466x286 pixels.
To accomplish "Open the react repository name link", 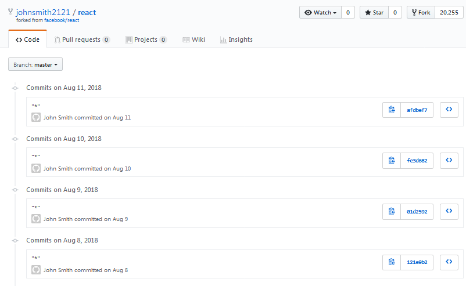I will [87, 12].
